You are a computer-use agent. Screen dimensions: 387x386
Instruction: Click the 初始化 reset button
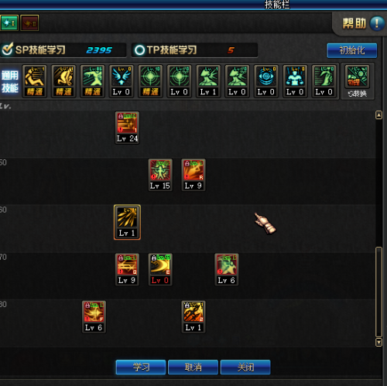(x=351, y=50)
